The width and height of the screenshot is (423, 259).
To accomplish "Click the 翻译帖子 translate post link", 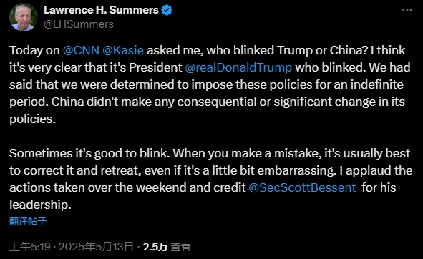I will point(28,221).
